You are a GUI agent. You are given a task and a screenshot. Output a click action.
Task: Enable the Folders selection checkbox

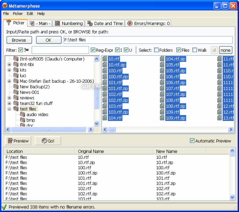(x=156, y=50)
